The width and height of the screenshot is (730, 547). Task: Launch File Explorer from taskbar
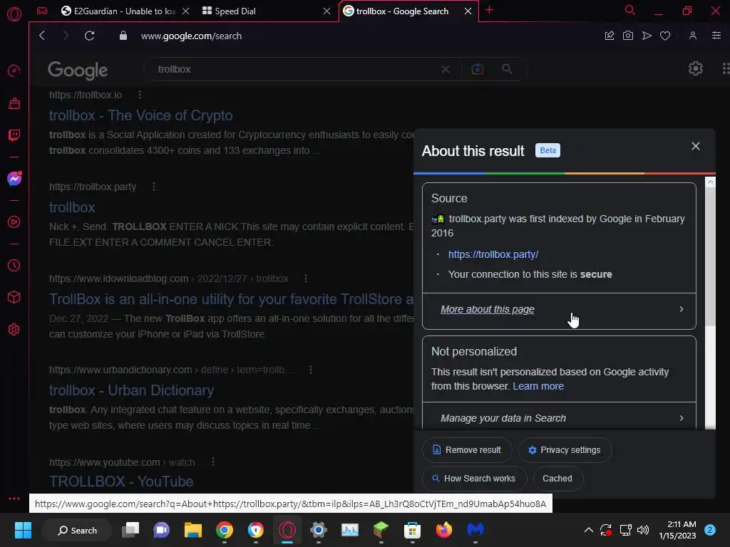tap(192, 530)
